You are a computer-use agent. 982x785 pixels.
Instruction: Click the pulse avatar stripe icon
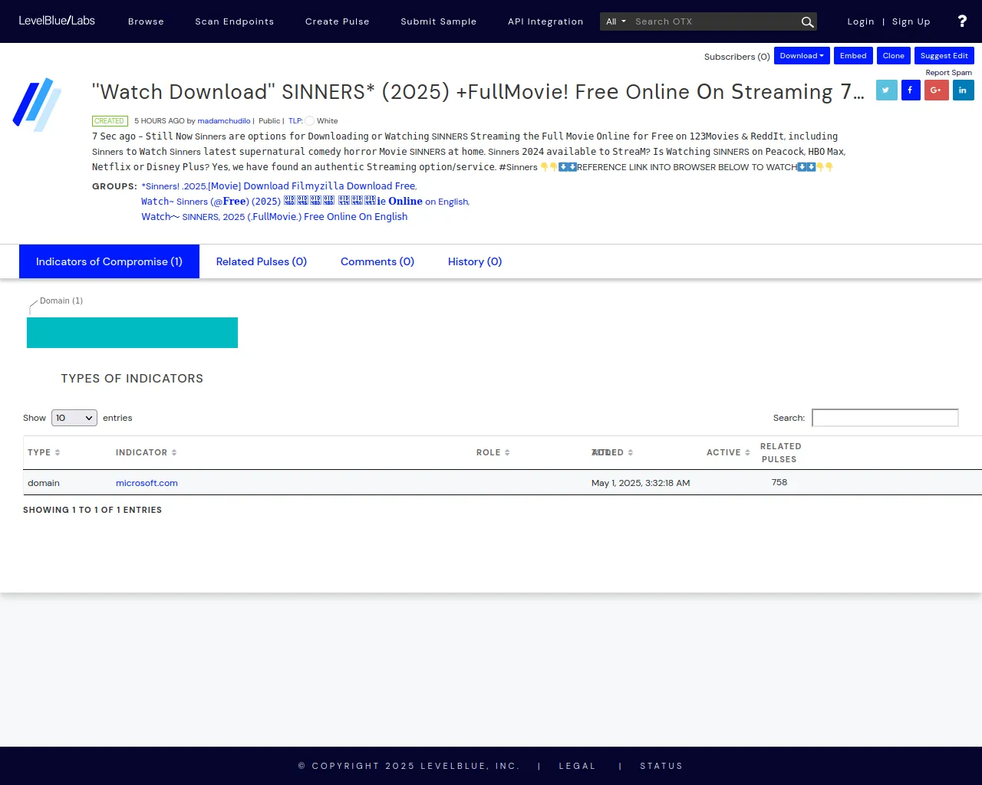[37, 104]
